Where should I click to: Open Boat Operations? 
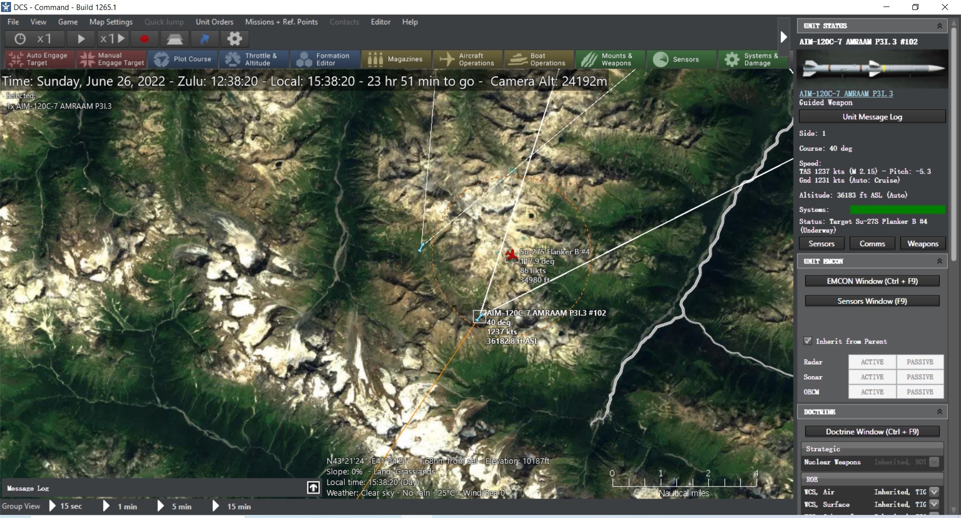click(x=539, y=59)
